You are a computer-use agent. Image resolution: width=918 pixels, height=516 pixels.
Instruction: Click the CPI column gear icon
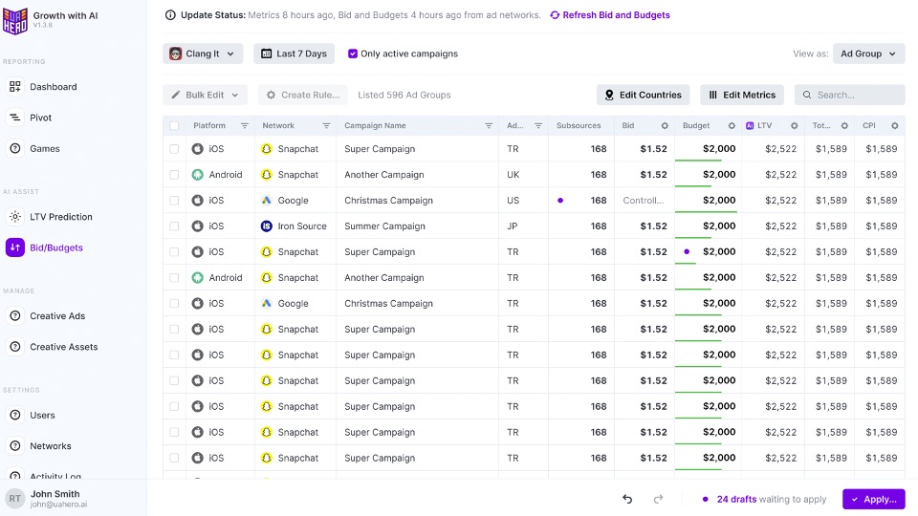pos(894,126)
